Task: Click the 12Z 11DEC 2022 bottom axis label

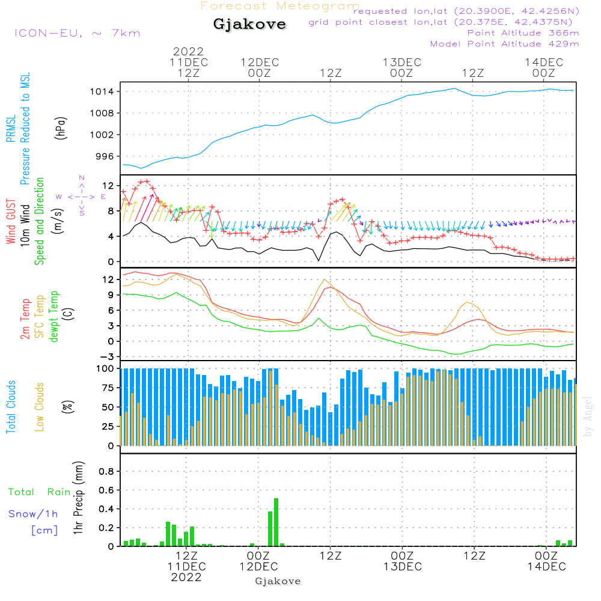Action: click(x=187, y=567)
